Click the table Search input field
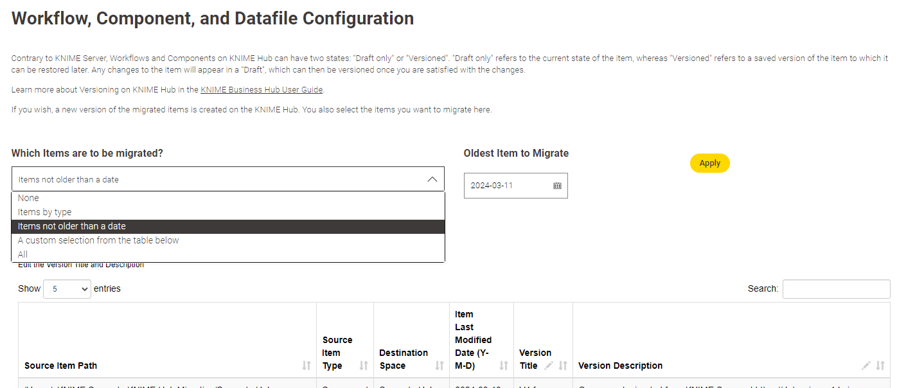The width and height of the screenshot is (897, 388). point(836,289)
